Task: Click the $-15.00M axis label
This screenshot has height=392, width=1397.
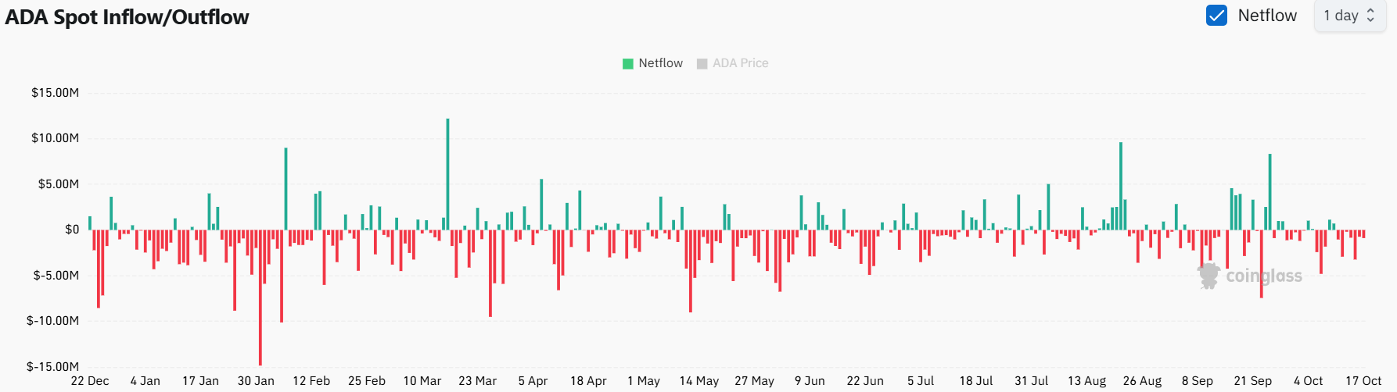Action: pos(52,367)
